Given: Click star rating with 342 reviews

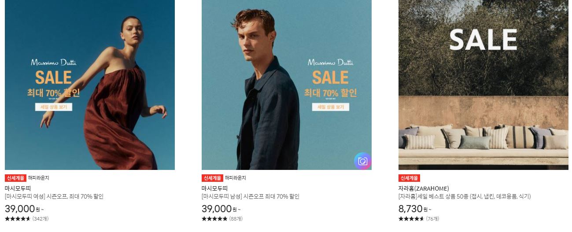Looking at the screenshot, I should pyautogui.click(x=26, y=219).
